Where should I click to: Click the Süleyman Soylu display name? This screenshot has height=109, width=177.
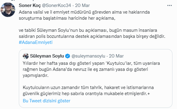click(x=47, y=56)
